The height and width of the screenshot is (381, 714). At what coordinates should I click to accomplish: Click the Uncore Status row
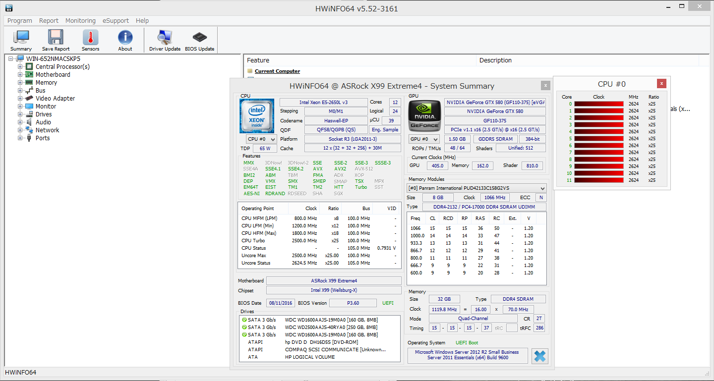point(319,263)
